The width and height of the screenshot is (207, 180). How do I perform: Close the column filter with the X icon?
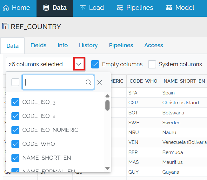point(100,82)
